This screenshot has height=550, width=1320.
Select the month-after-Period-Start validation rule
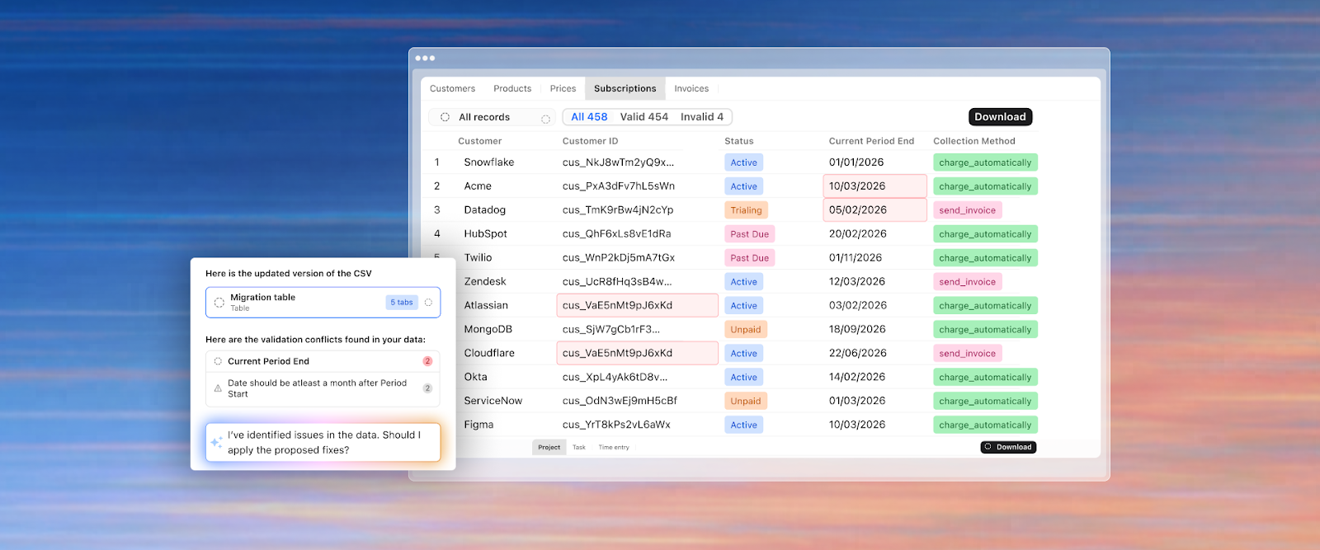[323, 388]
